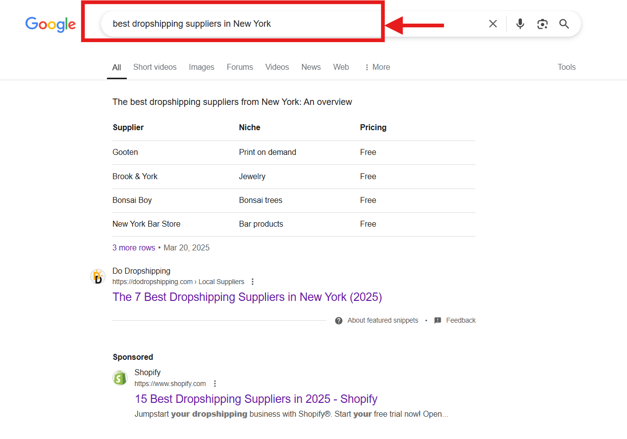Select the Gooten supplier cell
The height and width of the screenshot is (439, 627).
[x=125, y=152]
